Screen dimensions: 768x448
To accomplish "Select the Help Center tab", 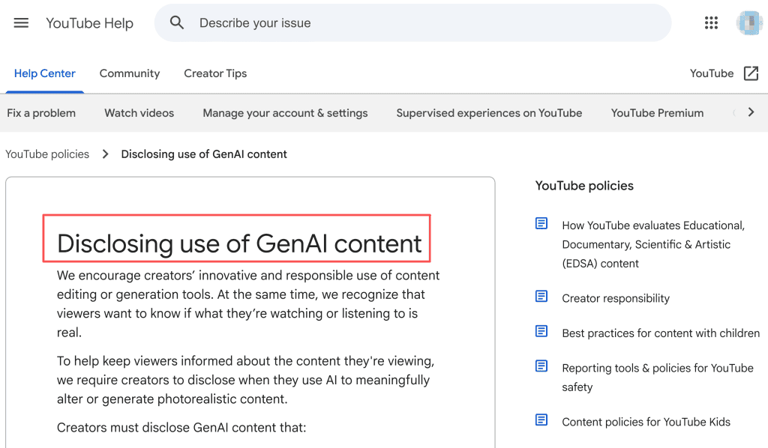I will (x=44, y=73).
